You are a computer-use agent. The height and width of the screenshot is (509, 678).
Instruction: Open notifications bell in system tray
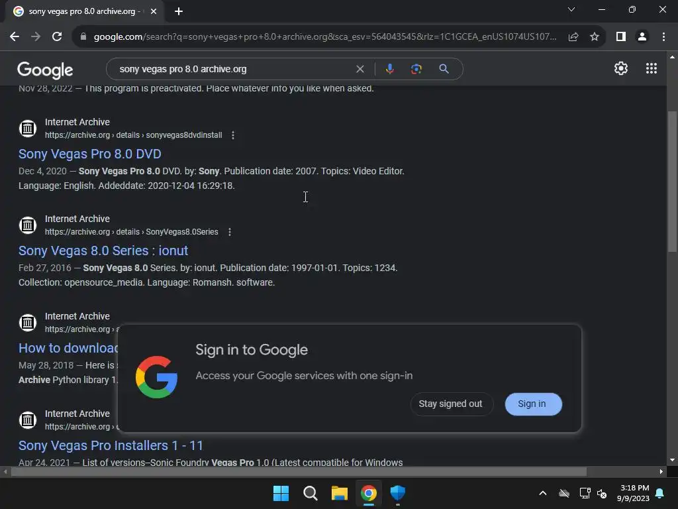click(660, 493)
